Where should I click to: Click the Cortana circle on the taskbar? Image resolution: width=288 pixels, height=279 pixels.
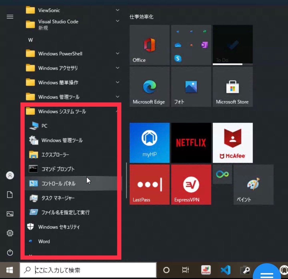click(x=166, y=270)
